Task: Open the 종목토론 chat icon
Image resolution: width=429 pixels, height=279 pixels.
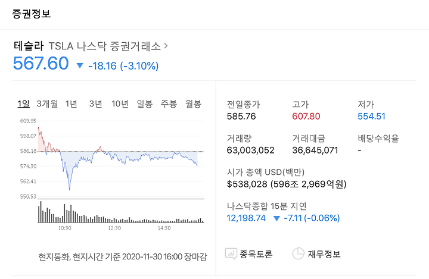Action: pos(231,254)
